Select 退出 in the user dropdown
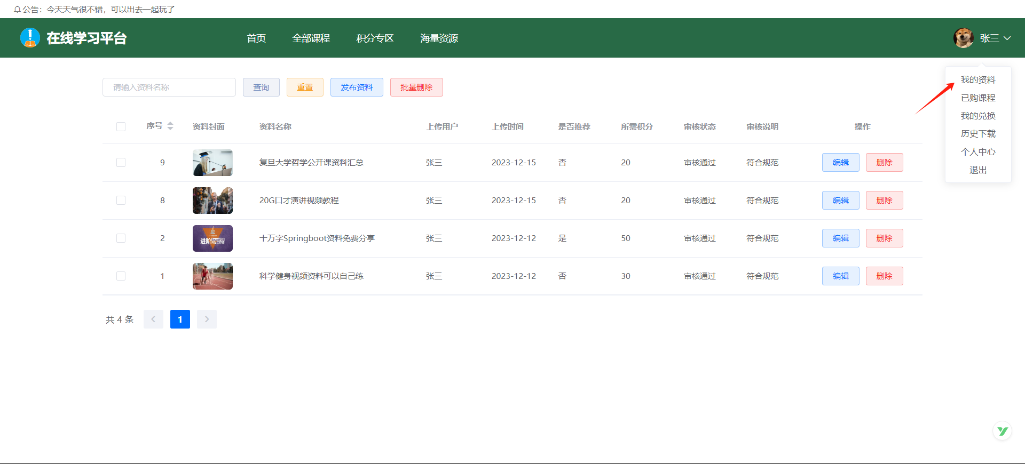 tap(978, 170)
